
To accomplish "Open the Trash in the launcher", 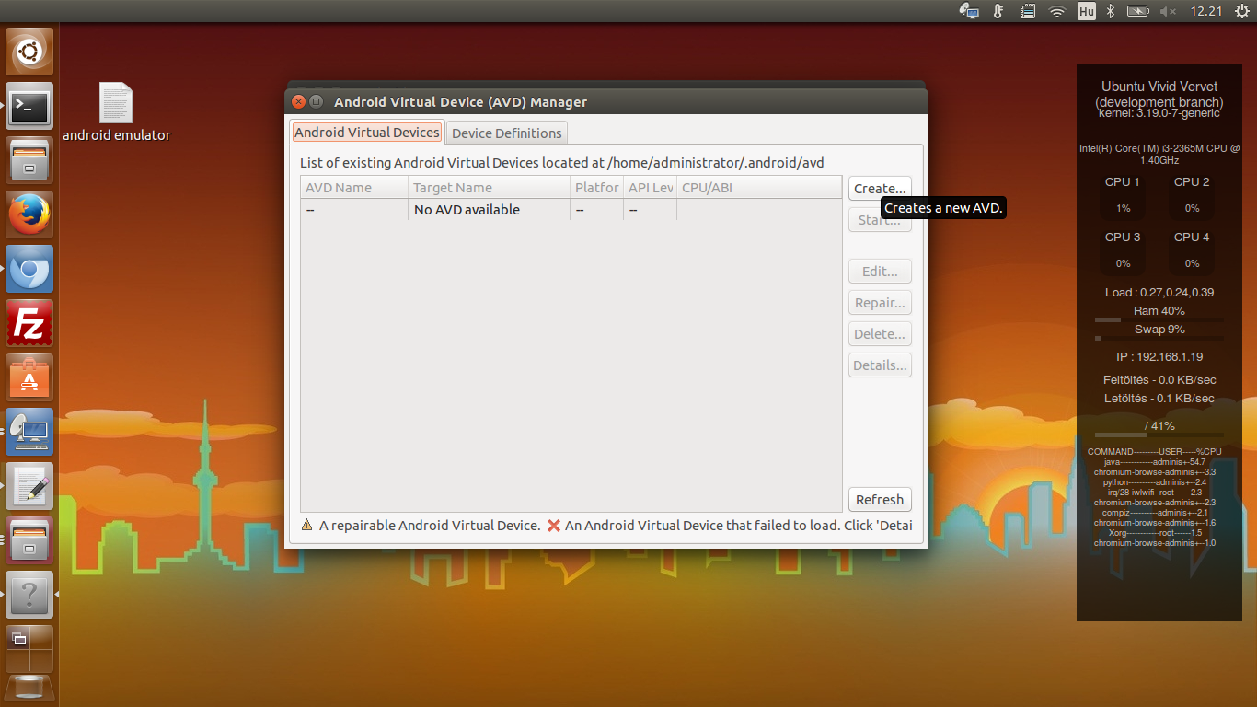I will click(x=30, y=688).
